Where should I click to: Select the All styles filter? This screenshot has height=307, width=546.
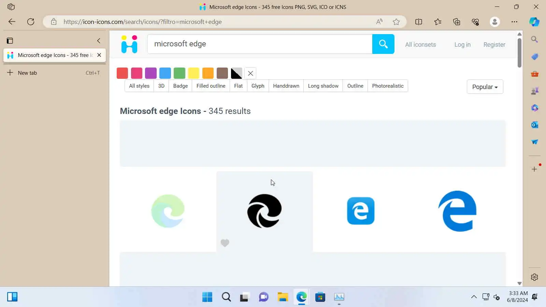click(139, 86)
